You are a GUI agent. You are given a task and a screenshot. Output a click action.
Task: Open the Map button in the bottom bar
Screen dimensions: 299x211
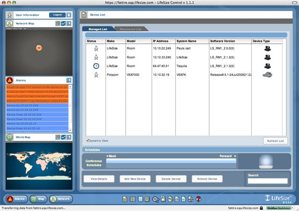pos(38,199)
